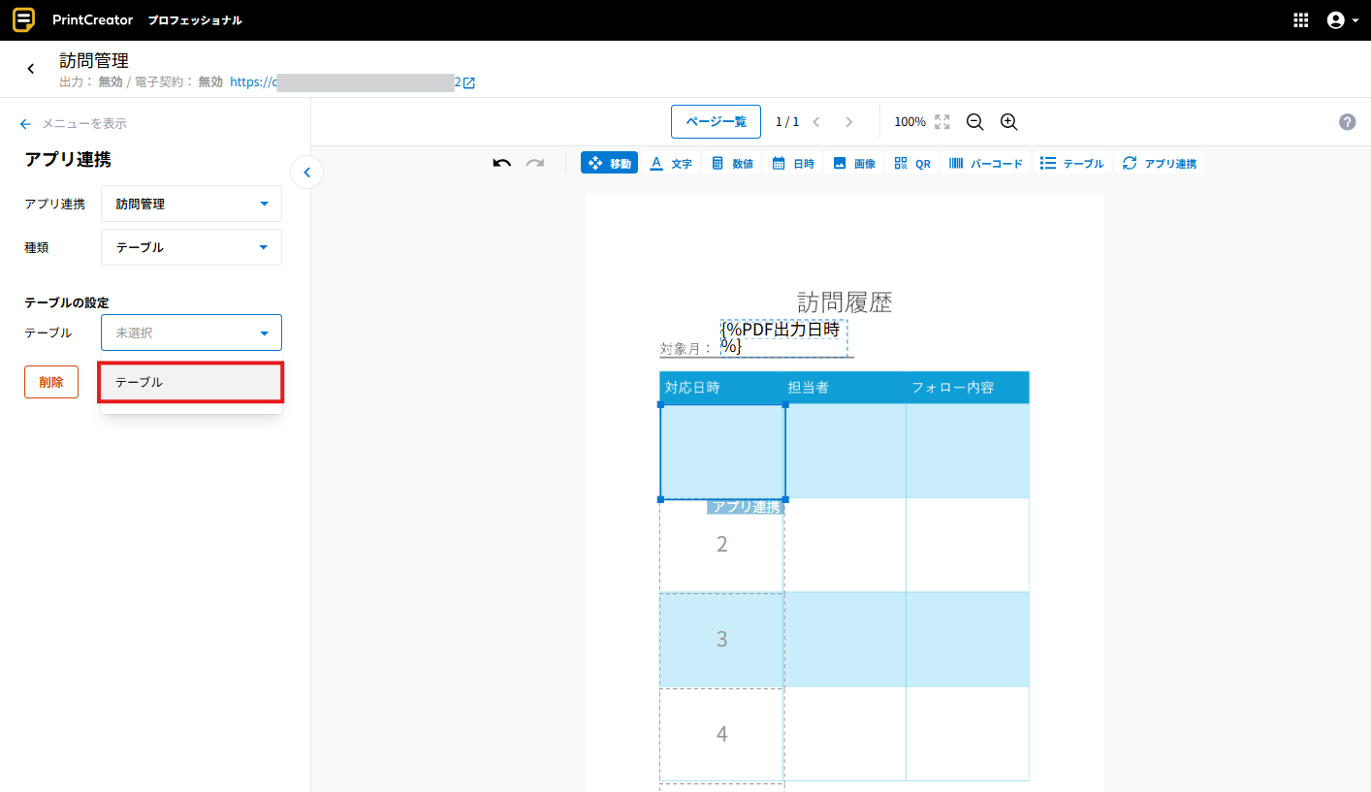1371x792 pixels.
Task: Select the 文字 text tool
Action: [671, 163]
